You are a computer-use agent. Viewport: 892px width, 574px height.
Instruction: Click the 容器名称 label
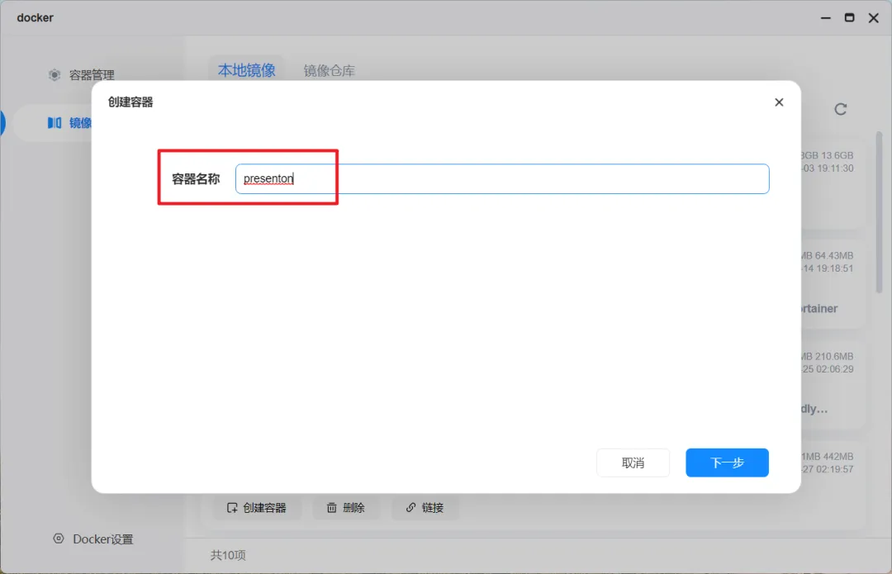pyautogui.click(x=196, y=179)
